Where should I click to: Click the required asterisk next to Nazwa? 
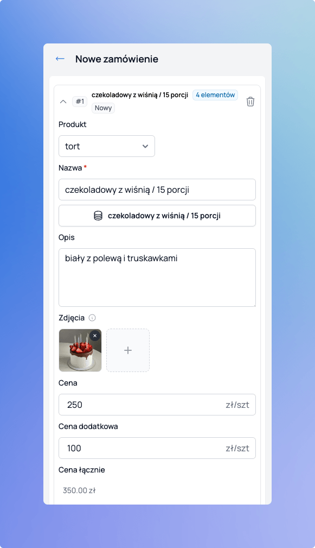click(x=85, y=166)
